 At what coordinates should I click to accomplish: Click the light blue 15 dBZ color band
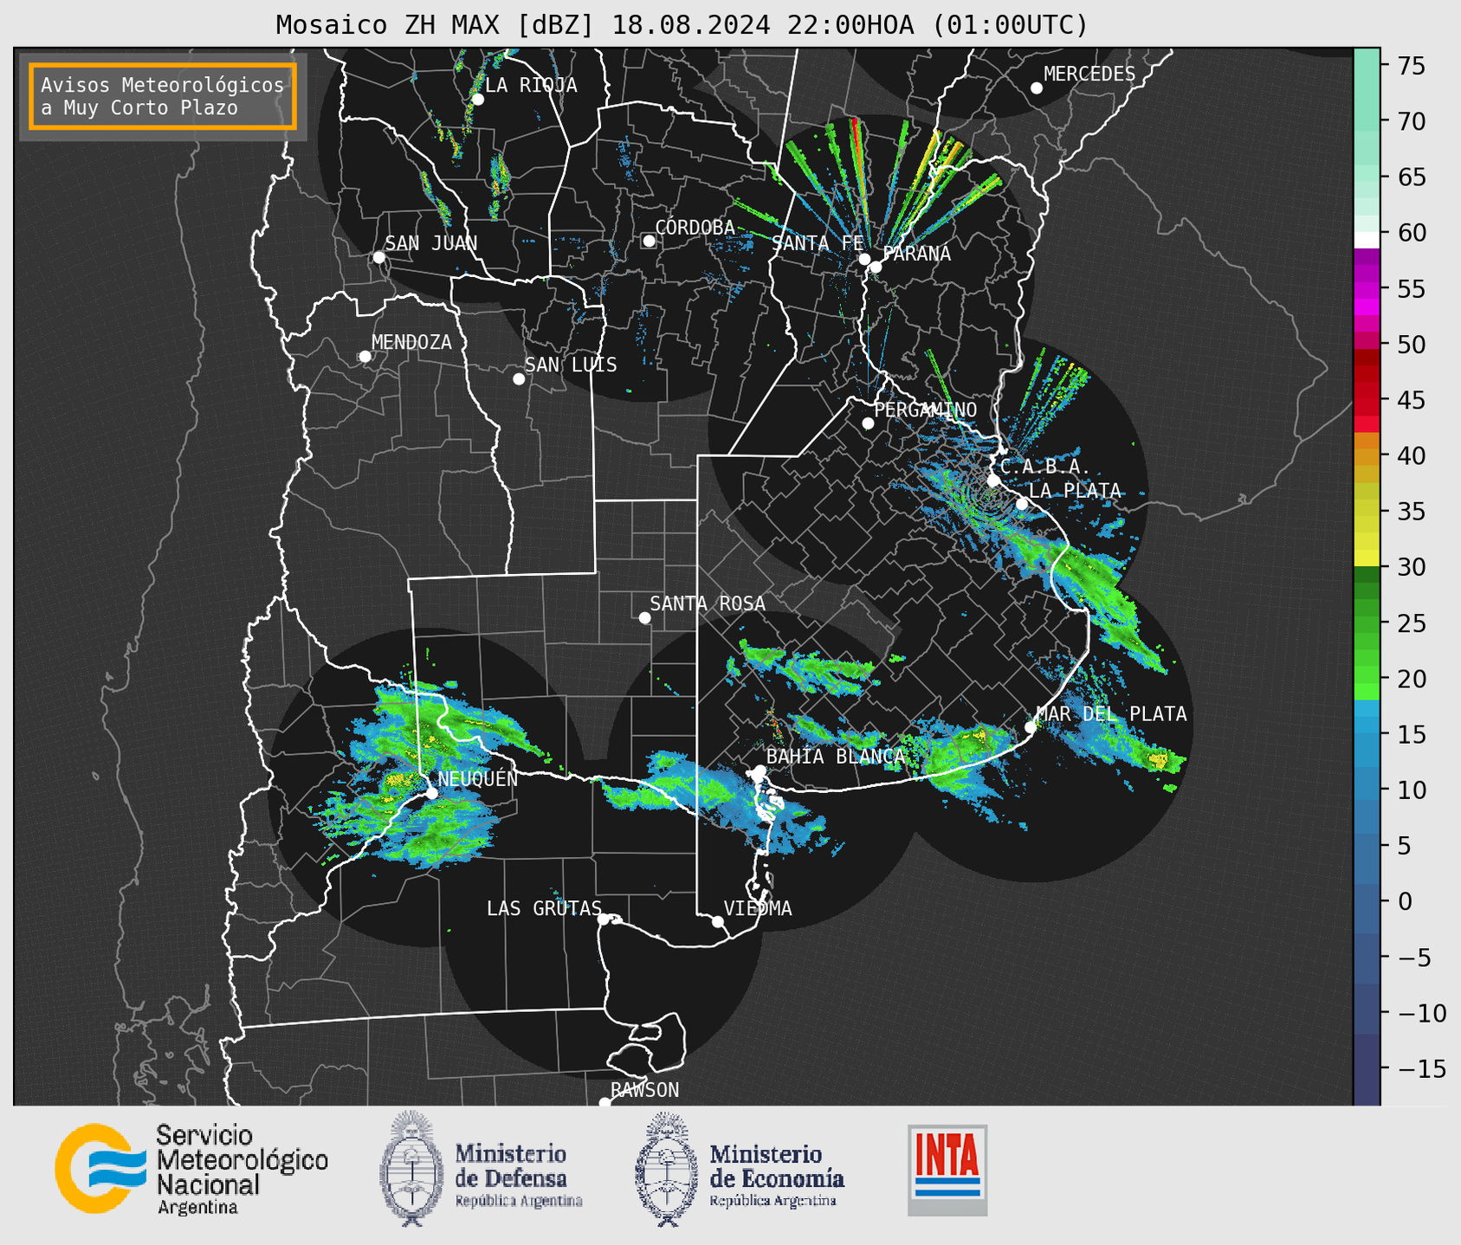click(1367, 726)
